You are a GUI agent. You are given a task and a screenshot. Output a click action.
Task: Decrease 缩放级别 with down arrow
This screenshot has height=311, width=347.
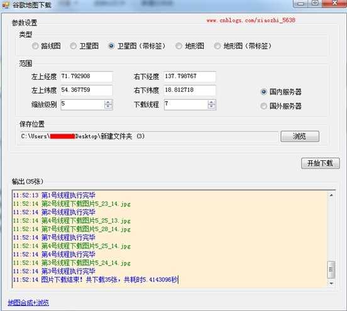108,107
